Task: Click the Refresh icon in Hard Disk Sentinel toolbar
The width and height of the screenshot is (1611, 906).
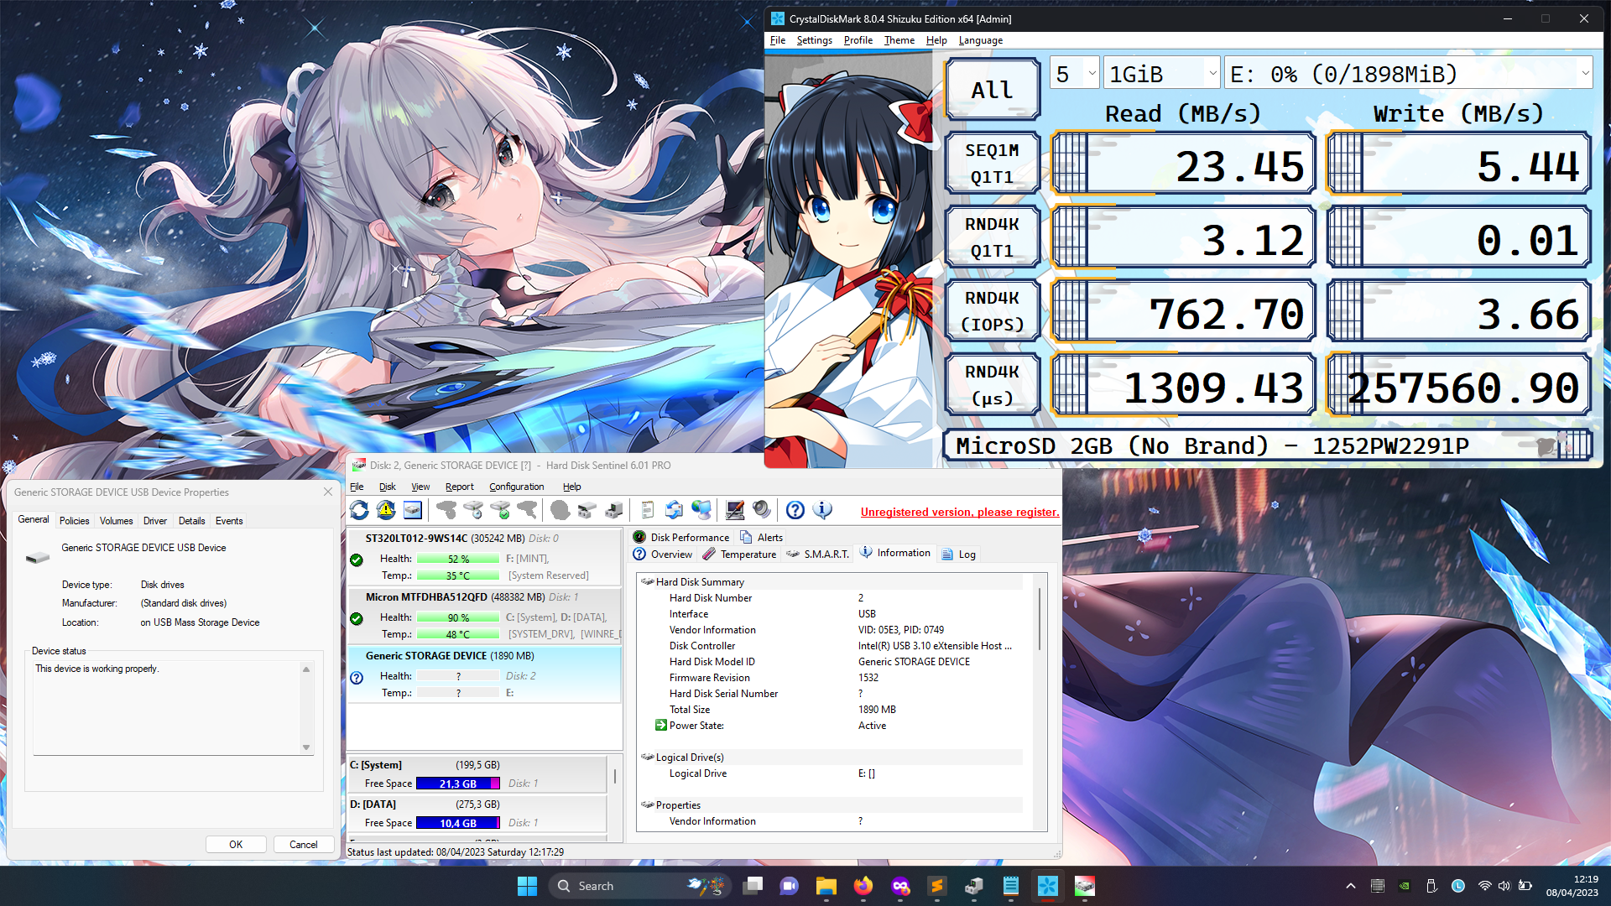Action: (359, 510)
